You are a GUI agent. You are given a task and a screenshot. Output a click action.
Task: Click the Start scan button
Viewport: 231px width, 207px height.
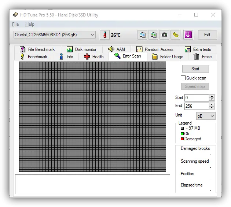[x=195, y=69]
